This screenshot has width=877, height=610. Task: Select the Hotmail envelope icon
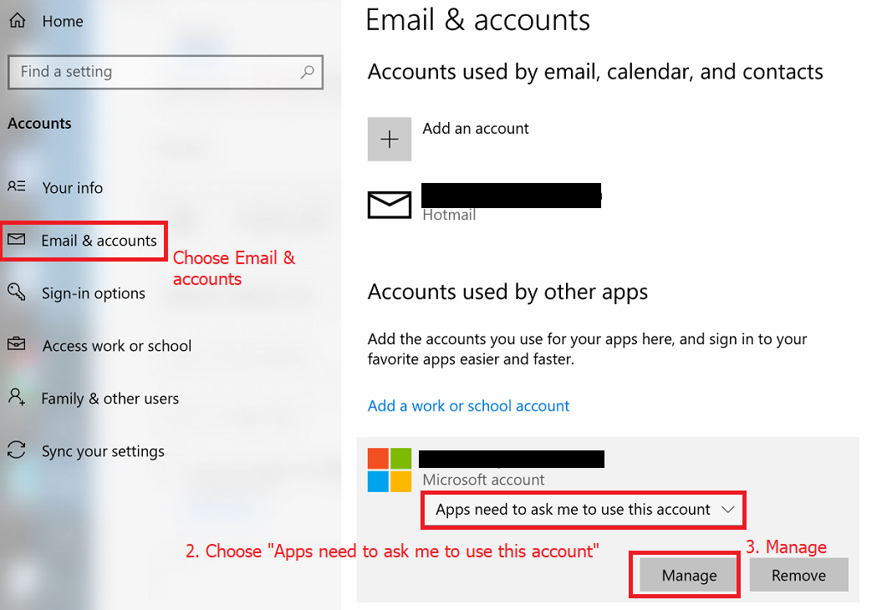coord(390,204)
